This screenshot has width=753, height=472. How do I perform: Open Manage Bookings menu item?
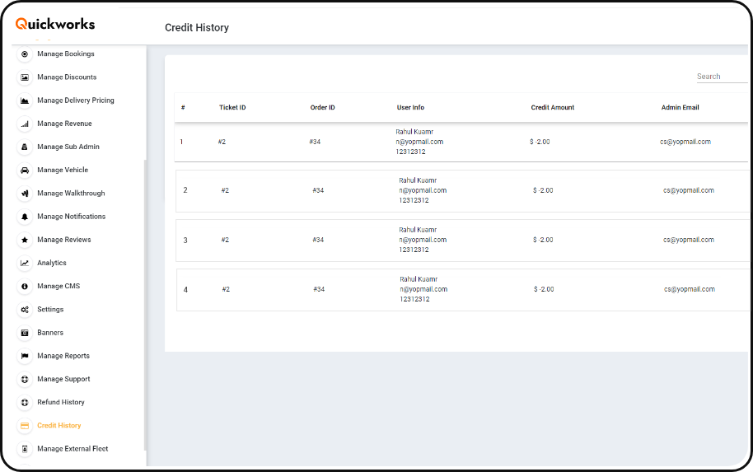click(x=66, y=54)
